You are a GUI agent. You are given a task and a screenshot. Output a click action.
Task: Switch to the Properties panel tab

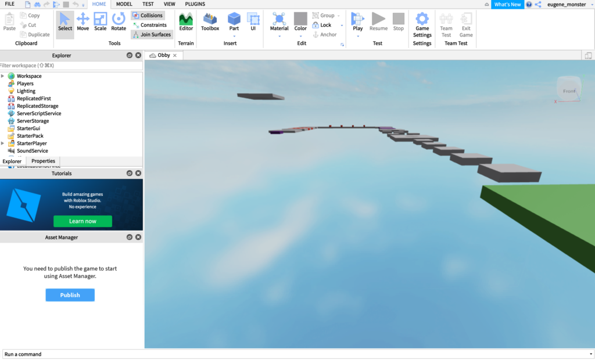click(x=43, y=161)
